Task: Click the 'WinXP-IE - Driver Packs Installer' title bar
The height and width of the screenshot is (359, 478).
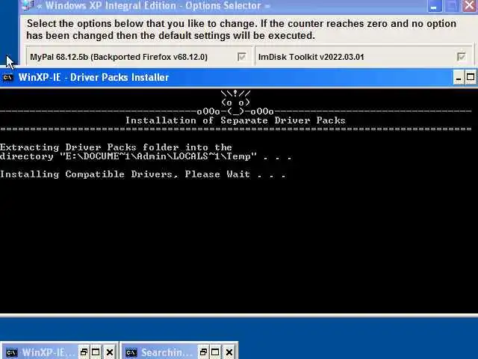Action: click(239, 78)
